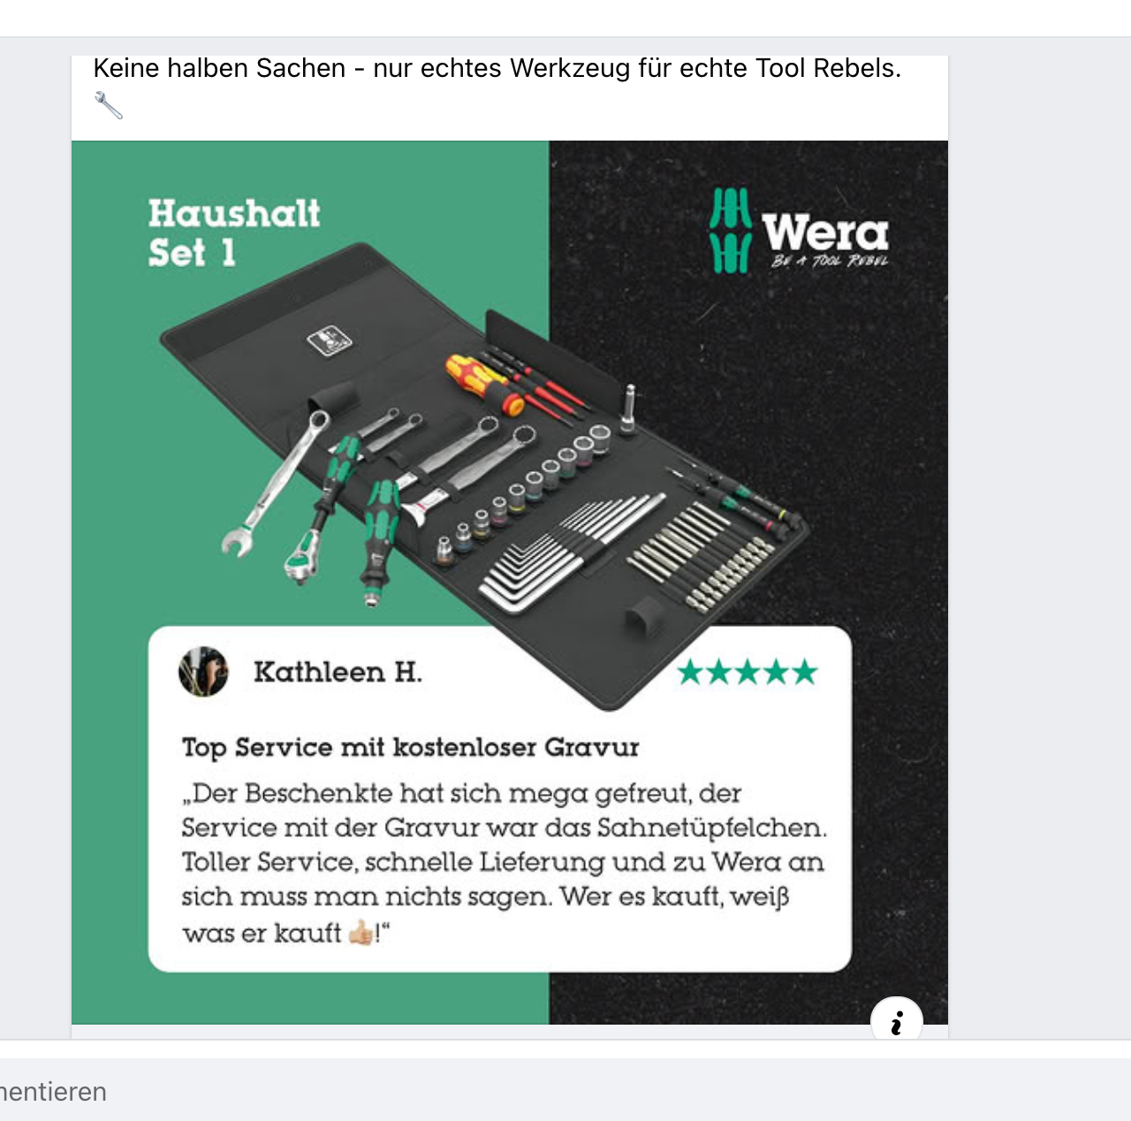Click the green Wera emblem icon
1131x1121 pixels.
click(731, 231)
